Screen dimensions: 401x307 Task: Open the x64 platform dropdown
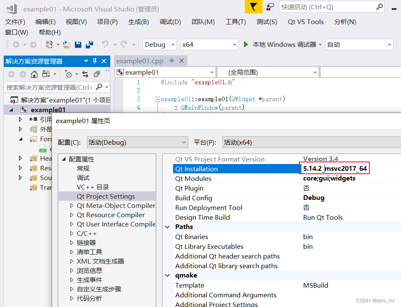[209, 44]
